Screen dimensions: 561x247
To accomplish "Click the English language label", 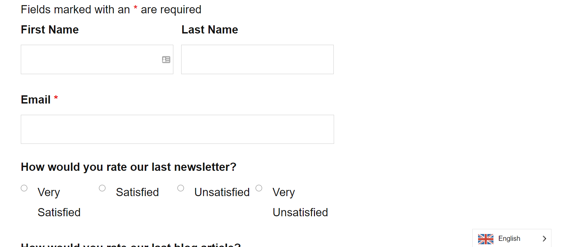I will coord(509,238).
